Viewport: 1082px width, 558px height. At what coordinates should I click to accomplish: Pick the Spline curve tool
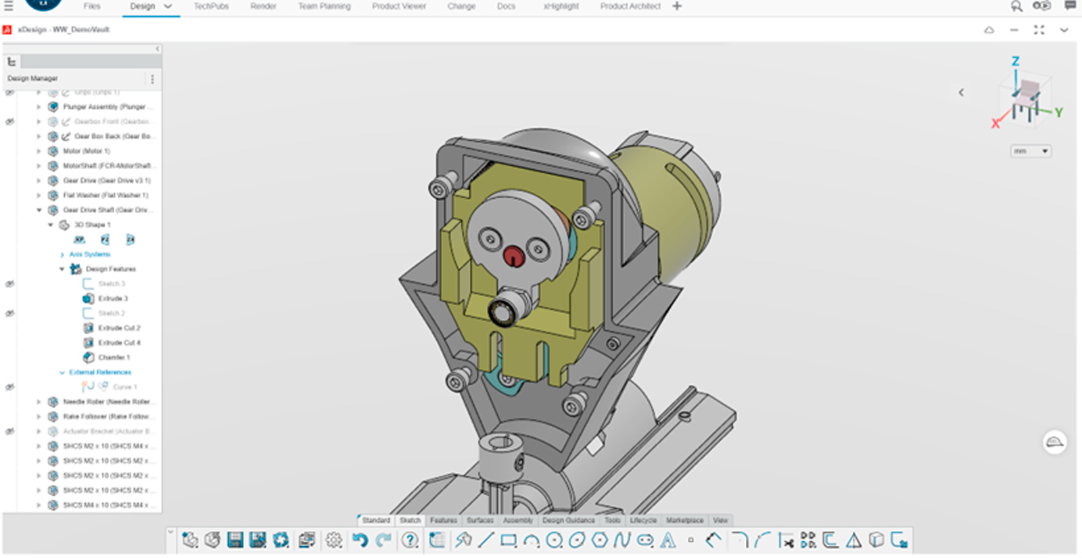(621, 540)
